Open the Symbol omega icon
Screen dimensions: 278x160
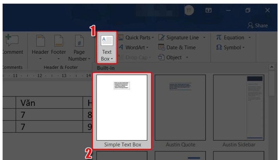coord(219,47)
